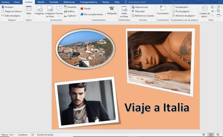Select the oval town photo in document
This screenshot has width=223, height=137.
tap(85, 49)
